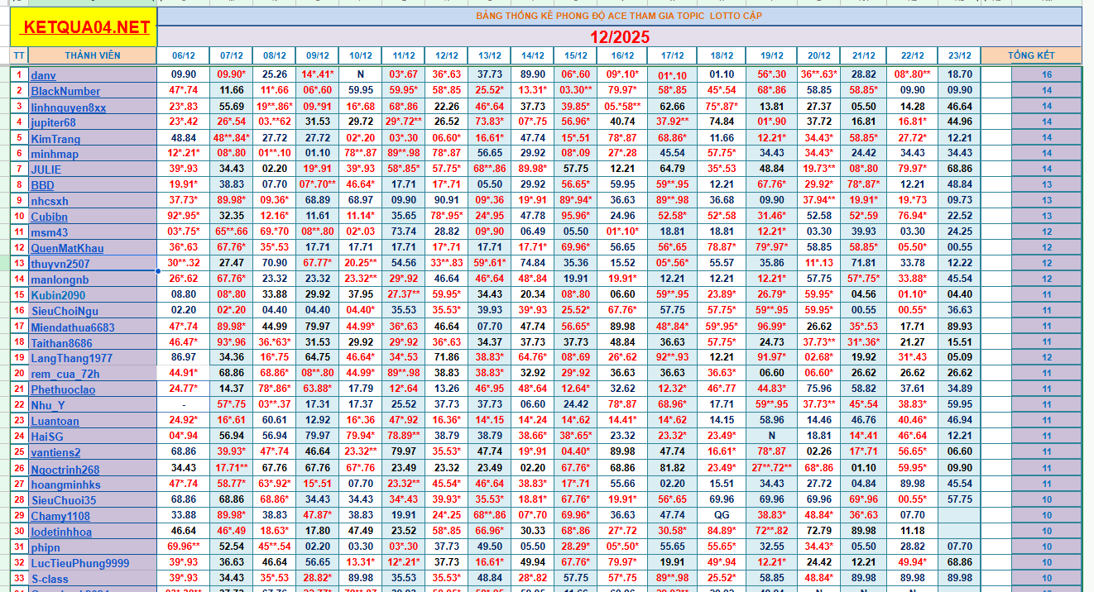
Task: Open linhnguyen8xx profile link
Action: 68,107
